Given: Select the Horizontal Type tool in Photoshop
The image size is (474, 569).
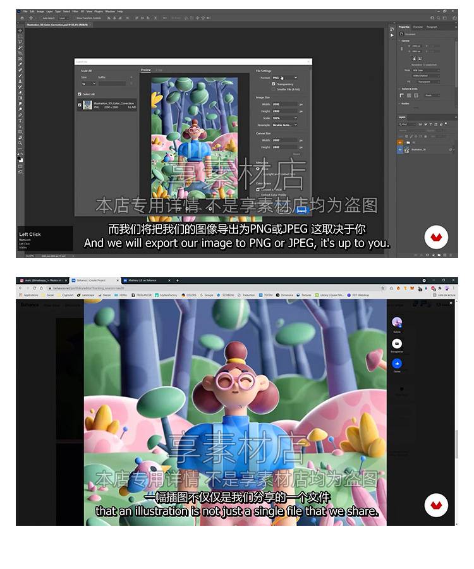Looking at the screenshot, I should [x=20, y=121].
